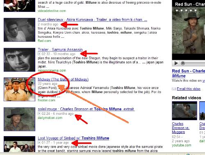Click the Lost Voyage of Sinbad thumbnail
Viewport: 205px width, 155px height.
click(x=19, y=144)
